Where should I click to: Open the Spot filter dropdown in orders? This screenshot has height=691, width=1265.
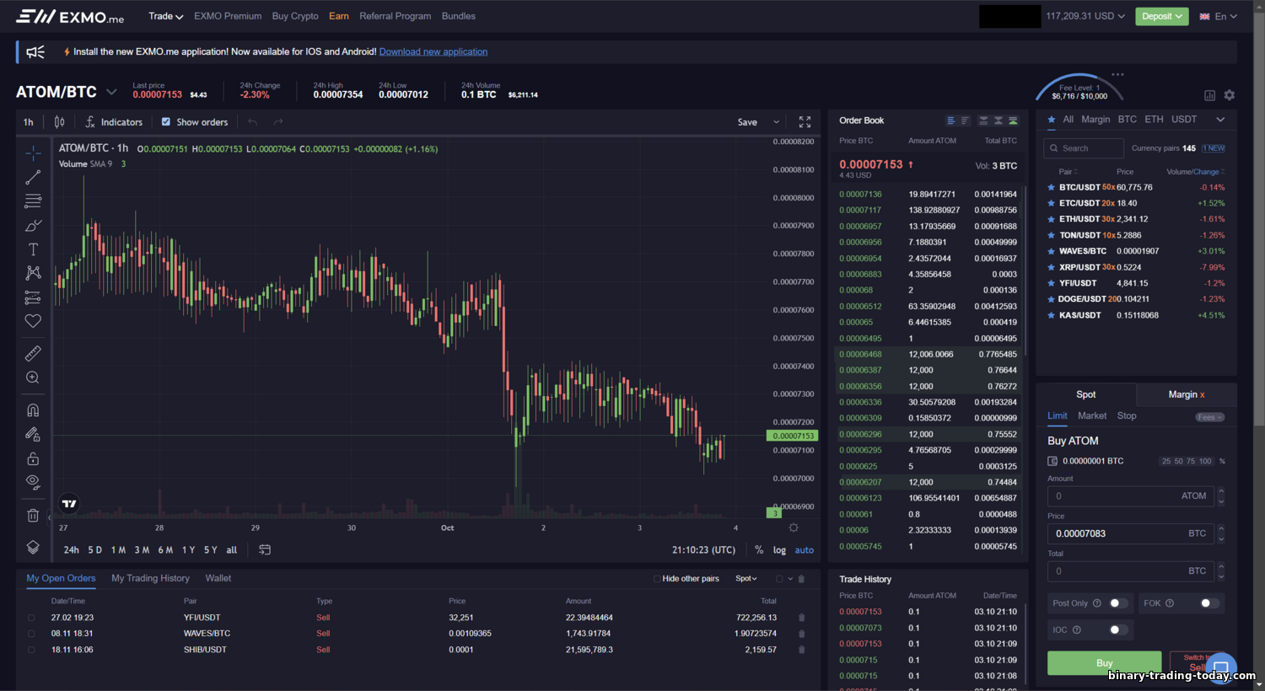[746, 579]
